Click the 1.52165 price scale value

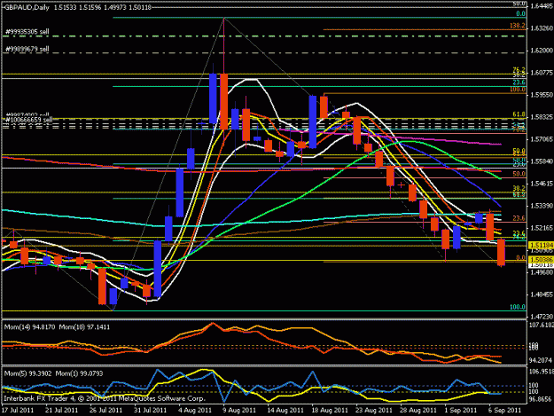[542, 228]
